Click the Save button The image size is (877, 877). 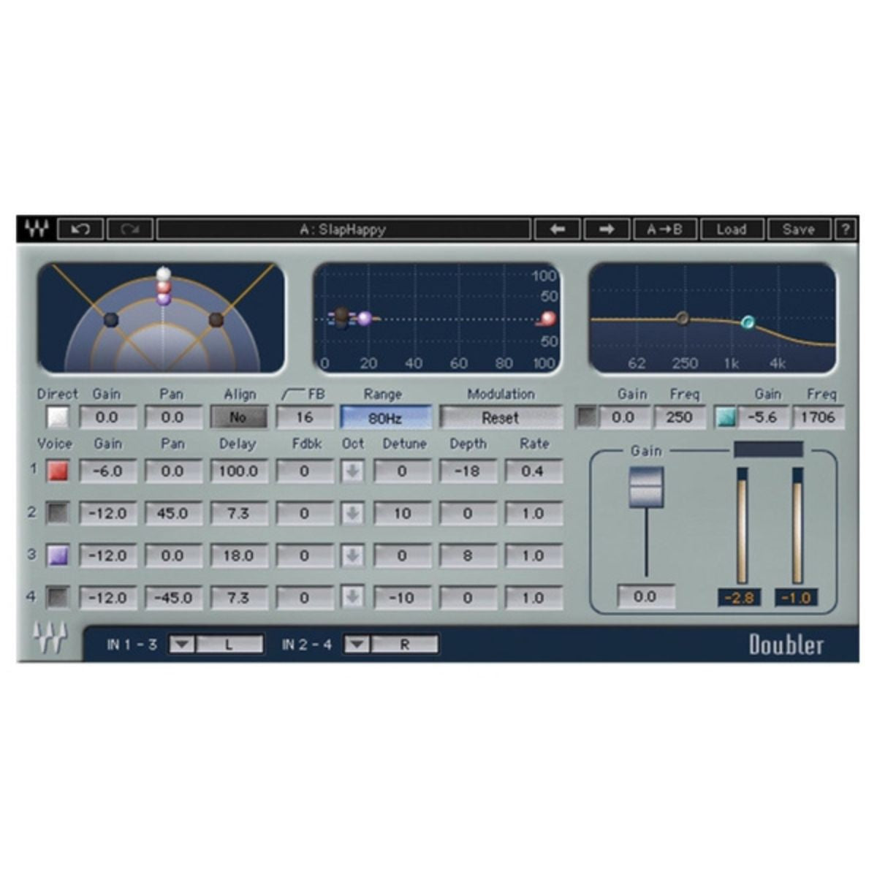(800, 229)
